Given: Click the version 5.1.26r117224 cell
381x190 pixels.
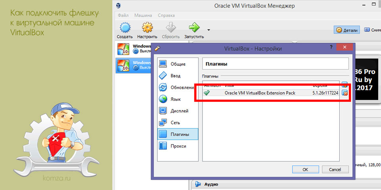Looking at the screenshot, I should click(x=325, y=93).
